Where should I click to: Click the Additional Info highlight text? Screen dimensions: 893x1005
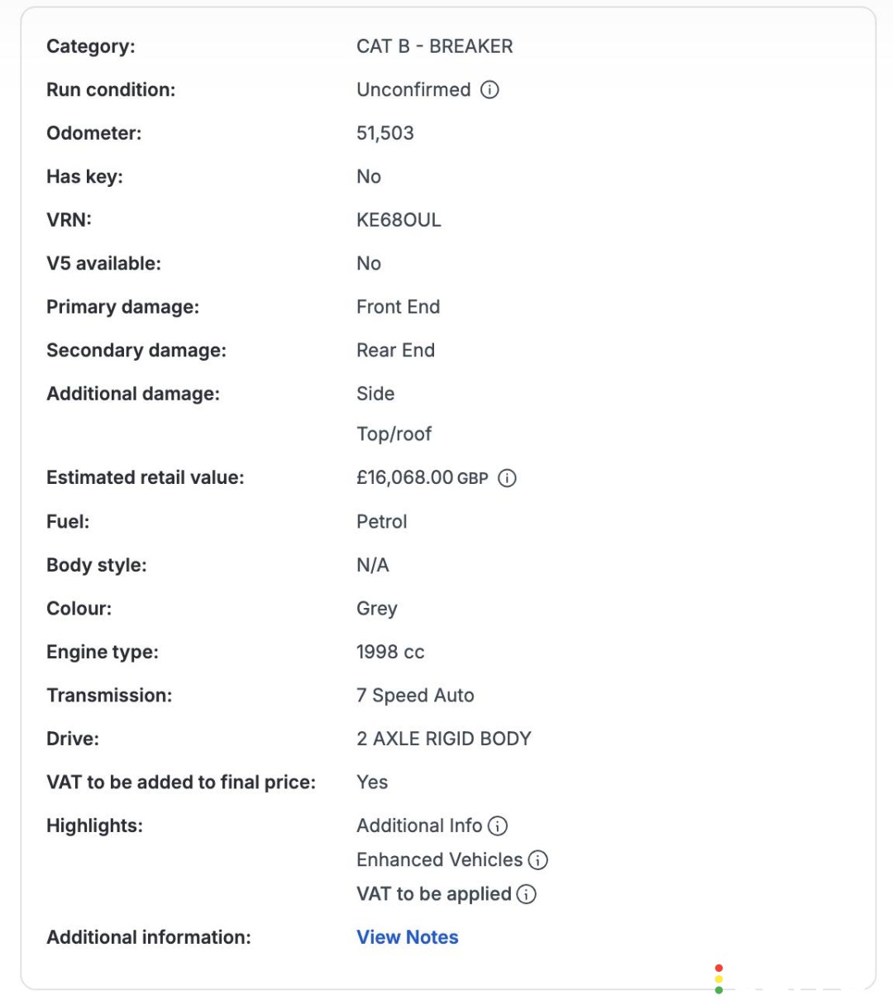pyautogui.click(x=419, y=826)
